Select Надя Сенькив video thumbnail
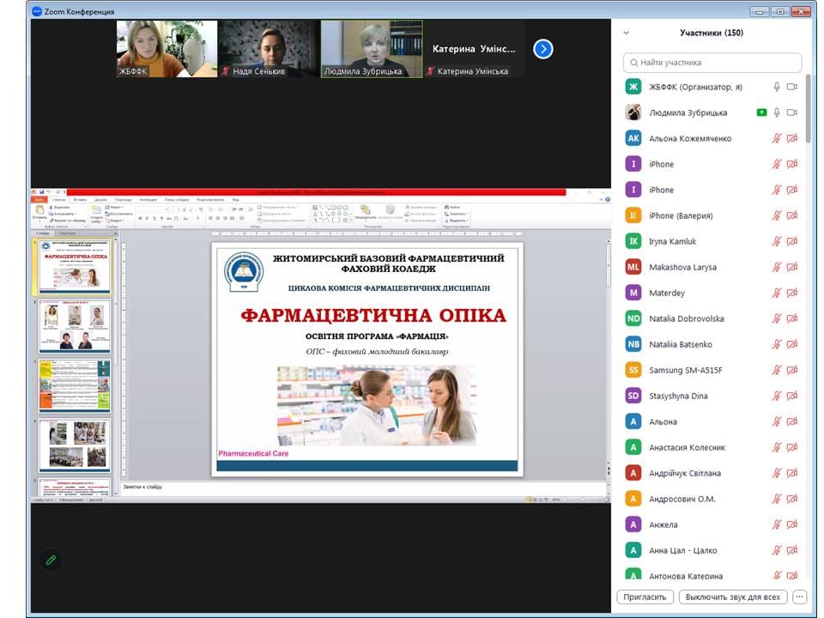 (268, 49)
